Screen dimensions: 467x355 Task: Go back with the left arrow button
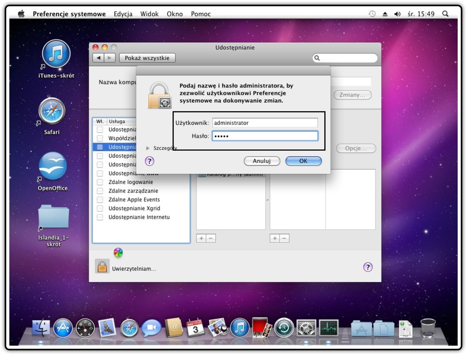(98, 58)
